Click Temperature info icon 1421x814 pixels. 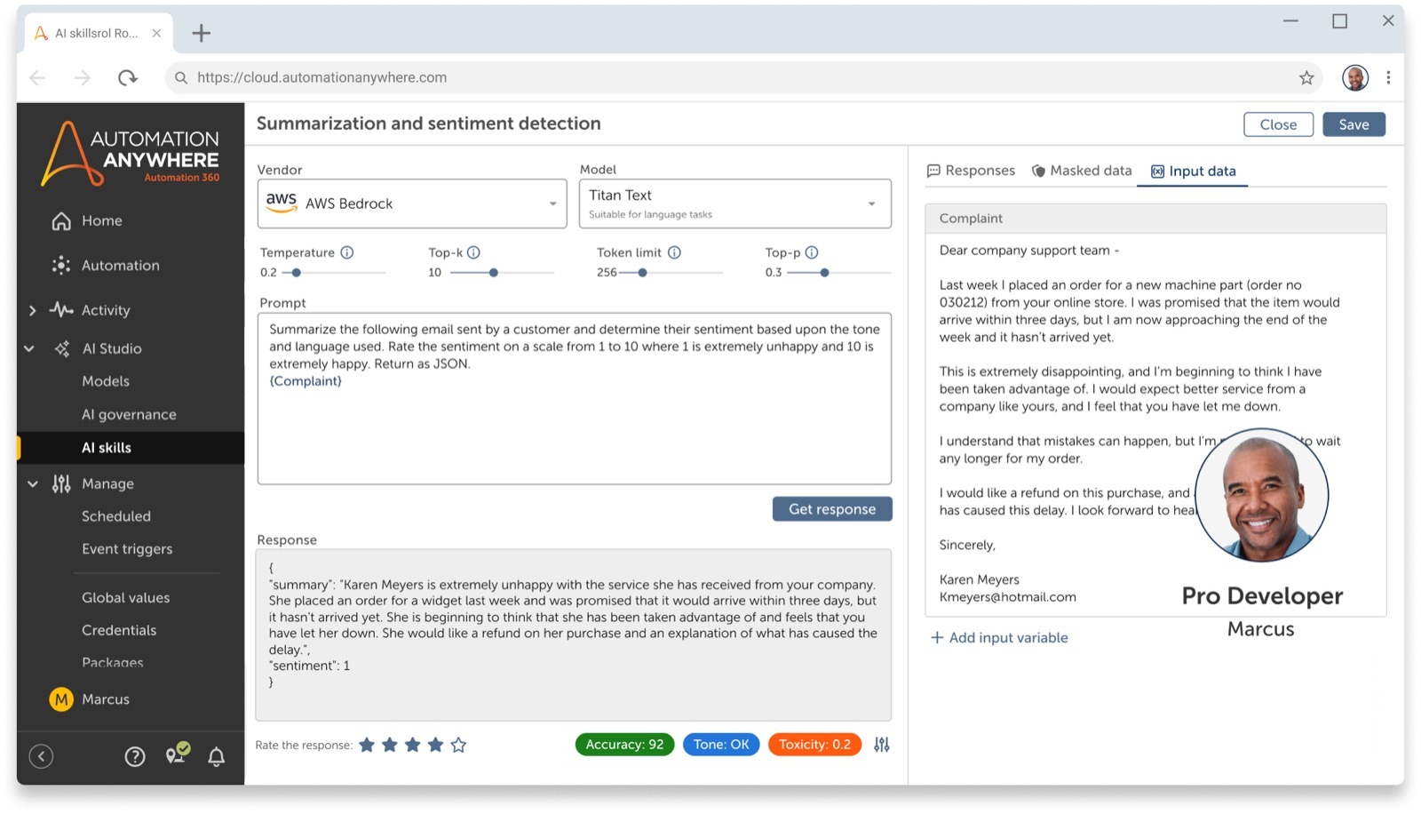(x=347, y=252)
